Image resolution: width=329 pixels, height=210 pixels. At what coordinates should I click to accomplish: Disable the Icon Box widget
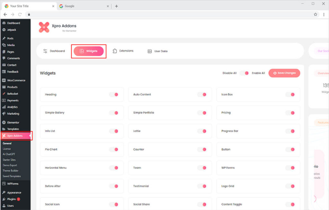click(290, 95)
